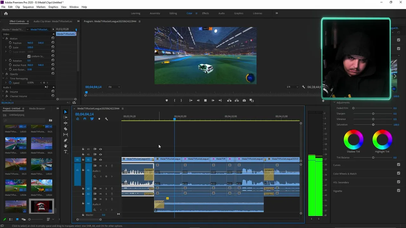The width and height of the screenshot is (406, 228).
Task: Toggle V1 track output eye
Action: click(x=101, y=160)
